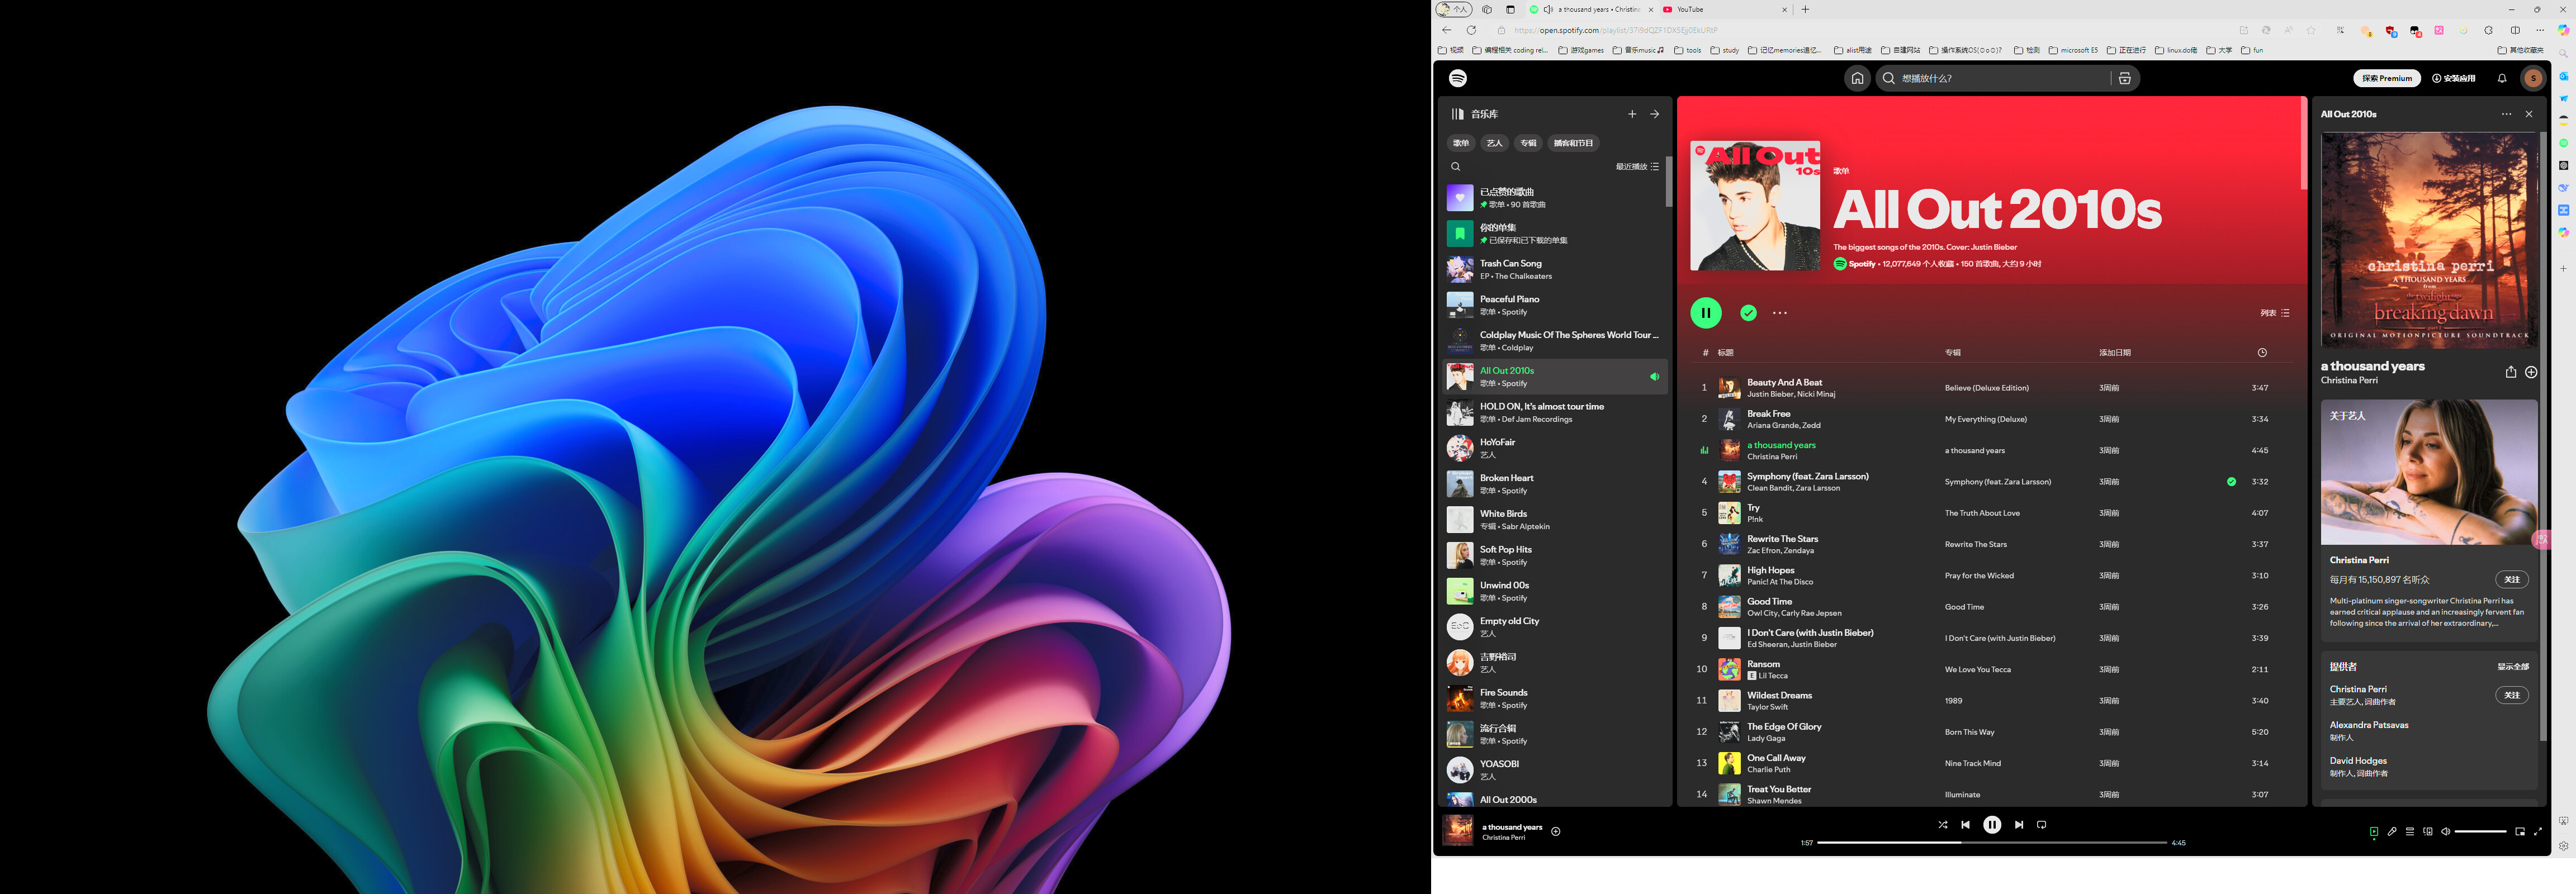Toggle repeat mode in the player bar
This screenshot has height=894, width=2576.
pos(2042,825)
